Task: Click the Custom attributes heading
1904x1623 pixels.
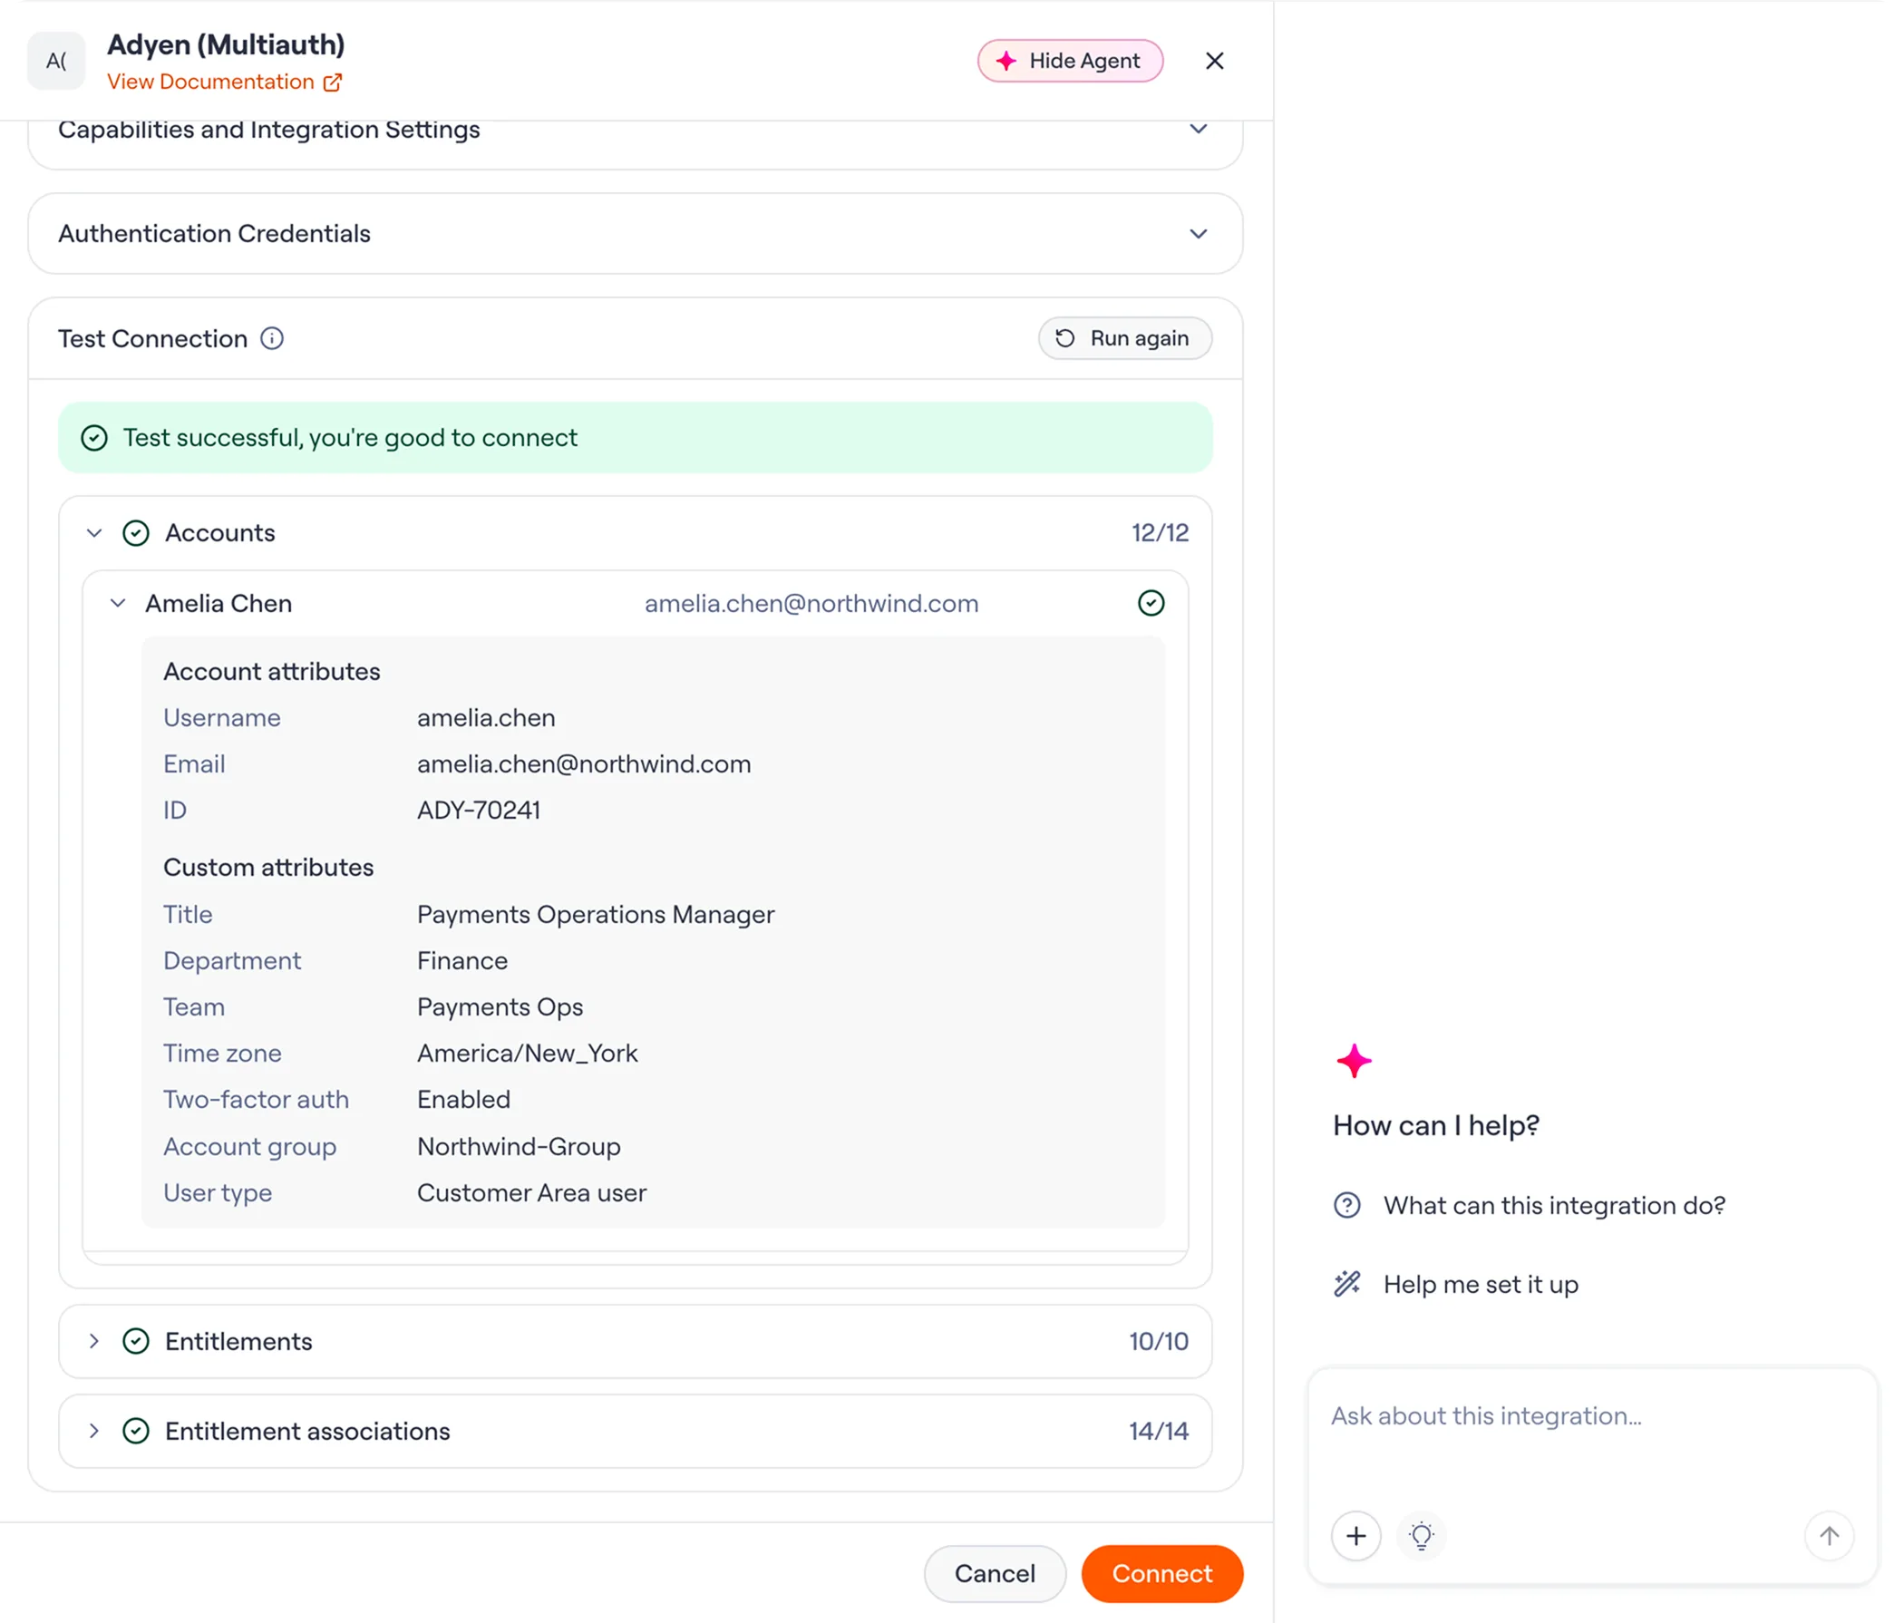Action: 268,868
